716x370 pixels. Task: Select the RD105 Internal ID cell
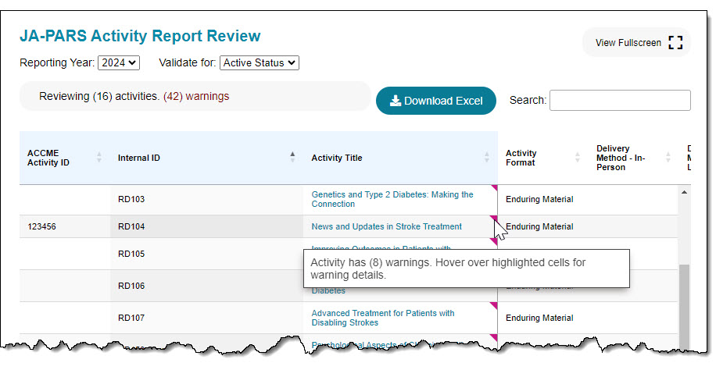click(x=206, y=254)
